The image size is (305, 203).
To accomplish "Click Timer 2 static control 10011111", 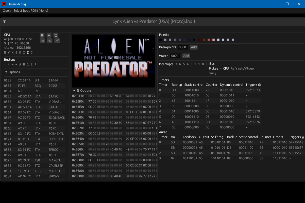I will (x=192, y=101).
